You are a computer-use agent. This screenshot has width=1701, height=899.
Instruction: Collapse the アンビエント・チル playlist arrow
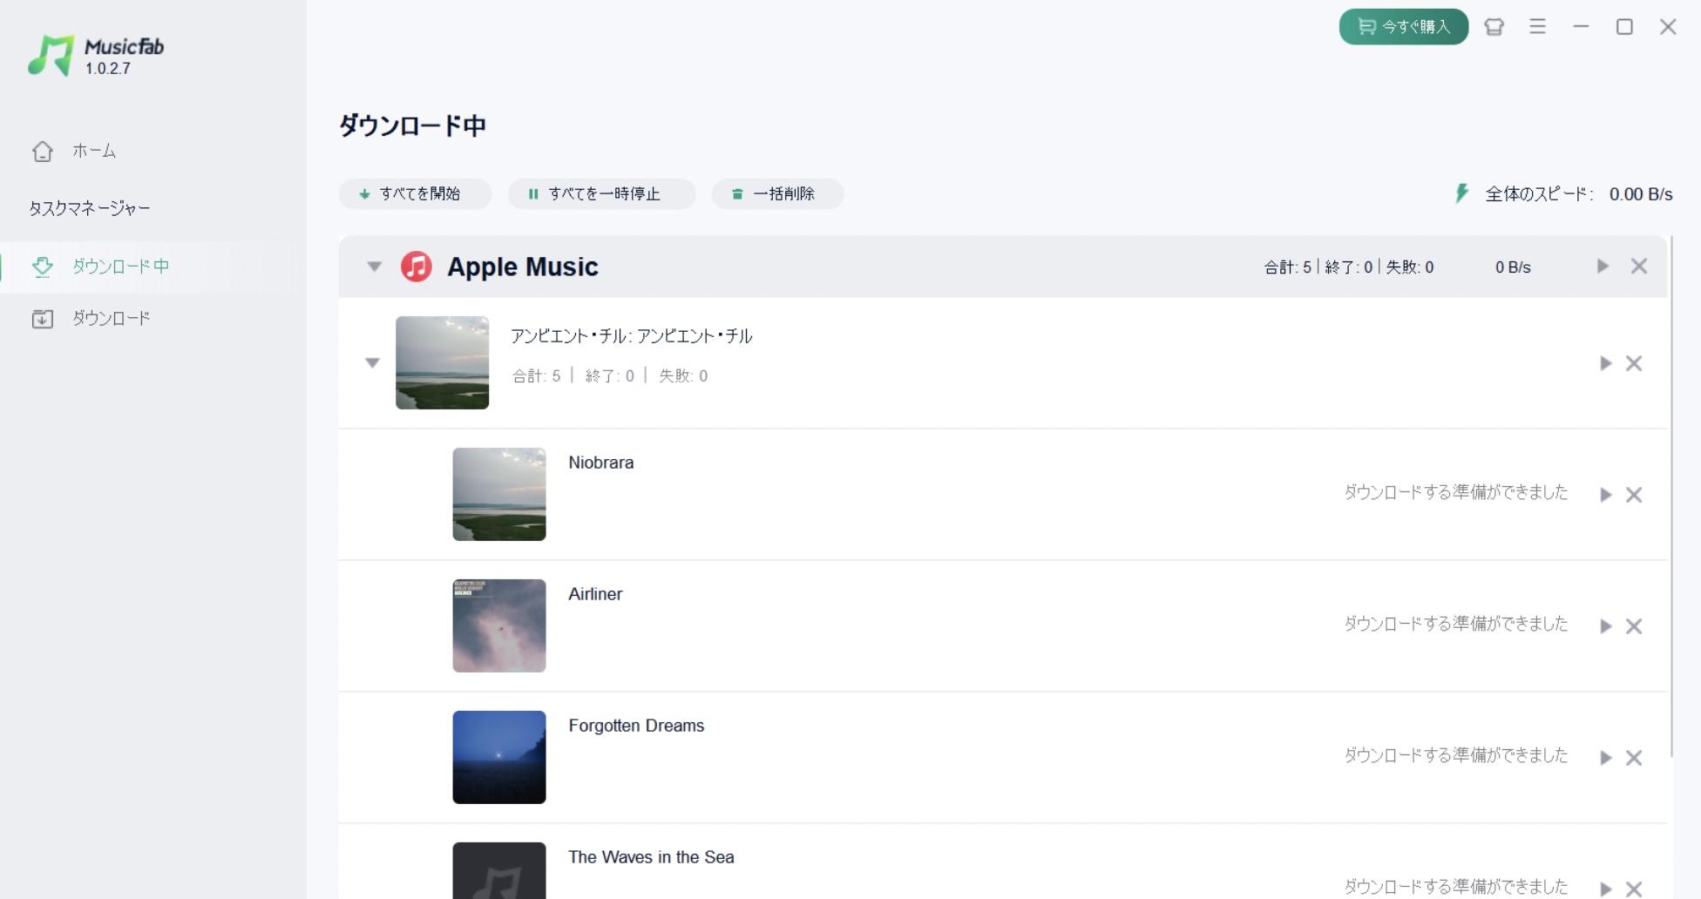coord(372,362)
